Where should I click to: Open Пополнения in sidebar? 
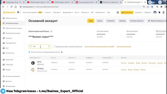[x=9, y=53]
